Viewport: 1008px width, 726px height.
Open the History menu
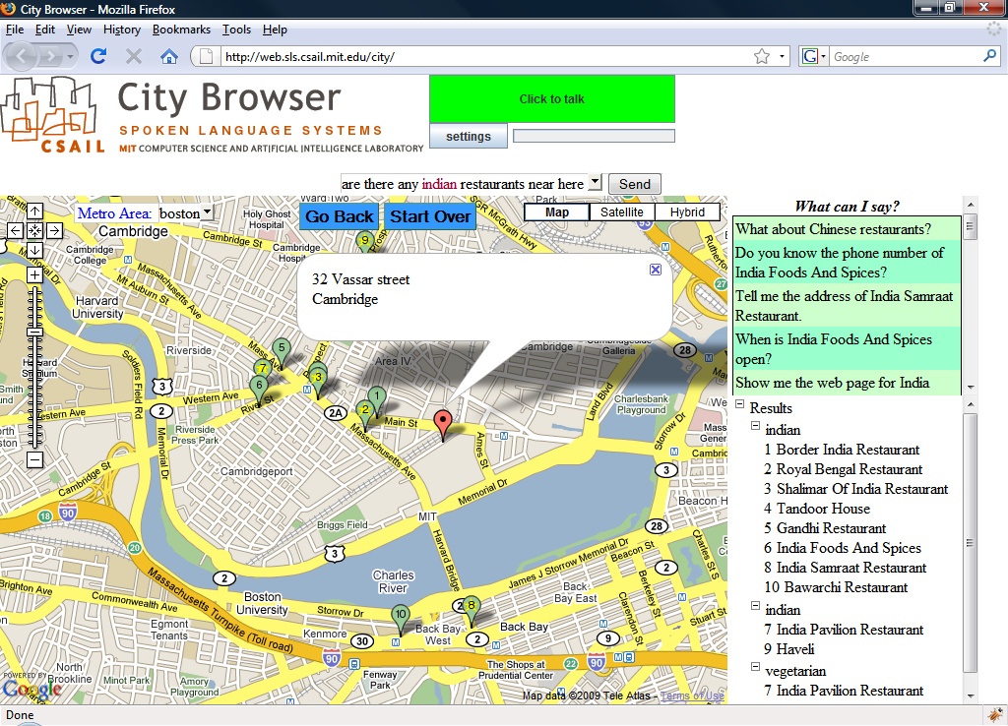pos(121,30)
